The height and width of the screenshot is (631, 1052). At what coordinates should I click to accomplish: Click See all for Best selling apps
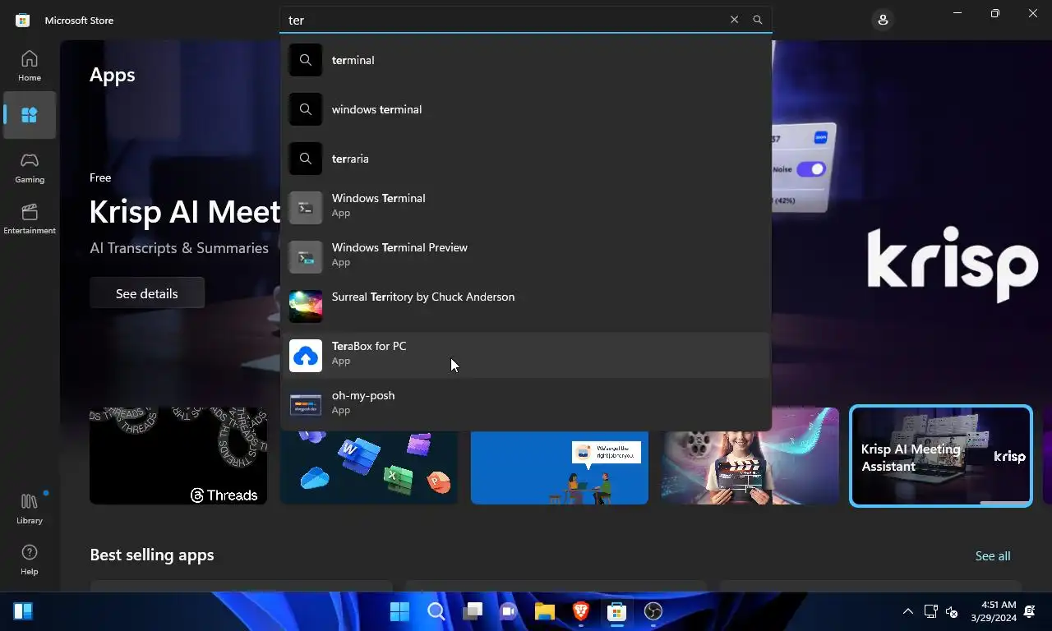tap(993, 556)
